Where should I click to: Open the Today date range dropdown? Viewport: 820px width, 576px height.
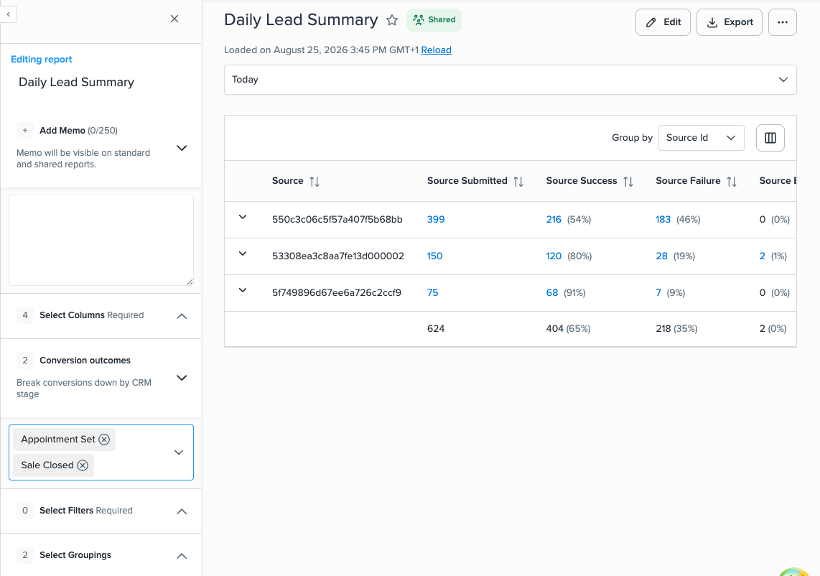click(510, 80)
